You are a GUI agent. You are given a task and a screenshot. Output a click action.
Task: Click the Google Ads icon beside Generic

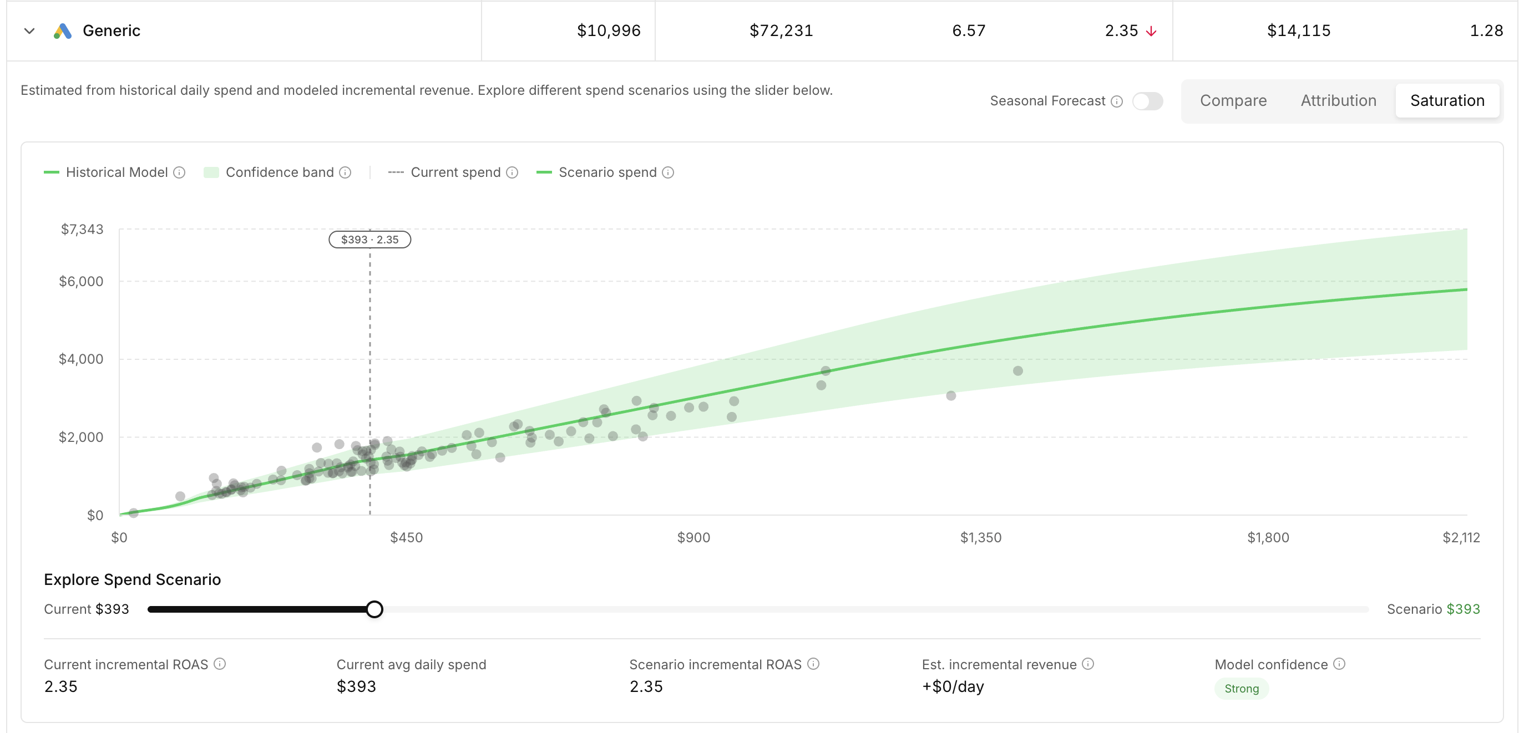(62, 31)
